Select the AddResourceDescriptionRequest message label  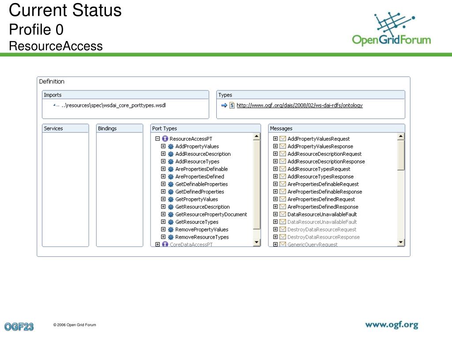pos(324,154)
